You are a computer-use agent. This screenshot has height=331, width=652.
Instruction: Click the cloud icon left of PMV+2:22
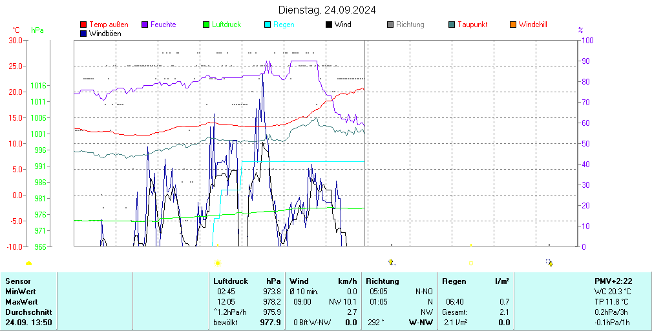point(549,263)
